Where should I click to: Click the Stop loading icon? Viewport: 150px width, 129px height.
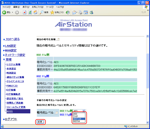coord(24,12)
